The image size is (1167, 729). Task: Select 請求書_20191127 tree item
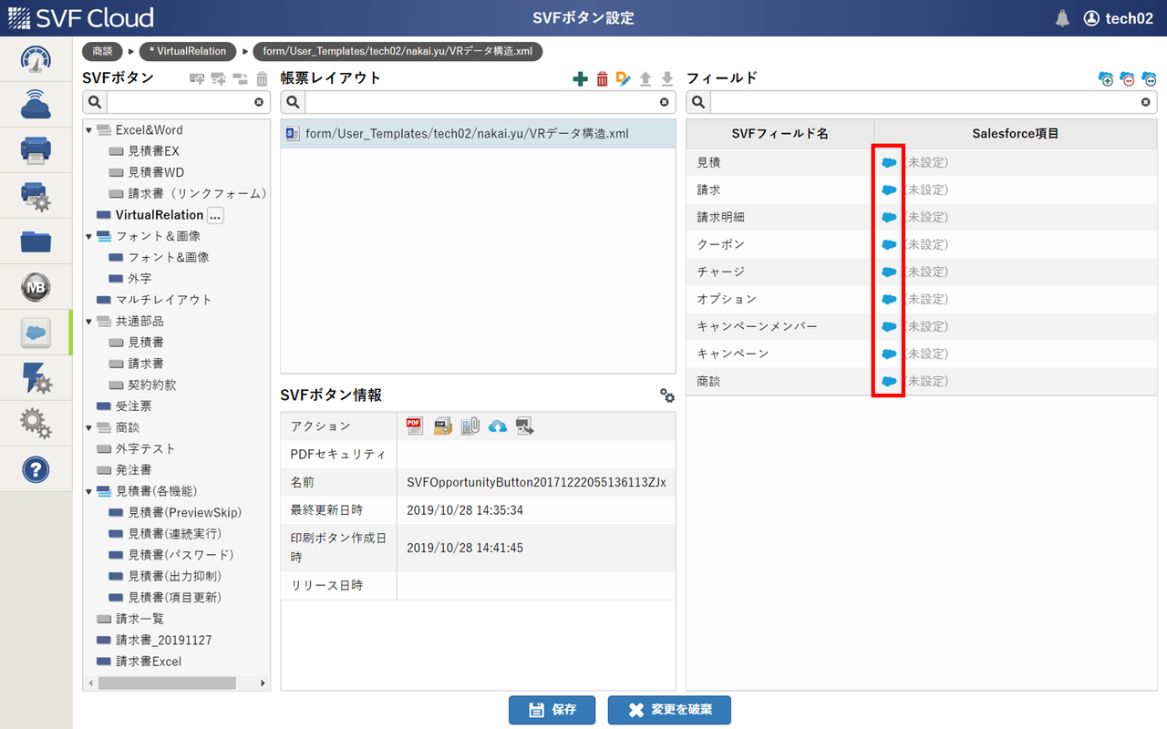pos(163,641)
